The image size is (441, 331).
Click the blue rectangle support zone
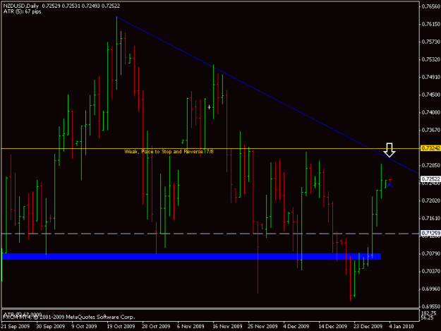(191, 256)
